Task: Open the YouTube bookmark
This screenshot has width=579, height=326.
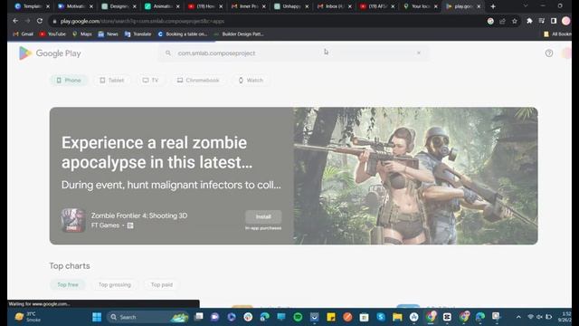Action: pos(52,34)
